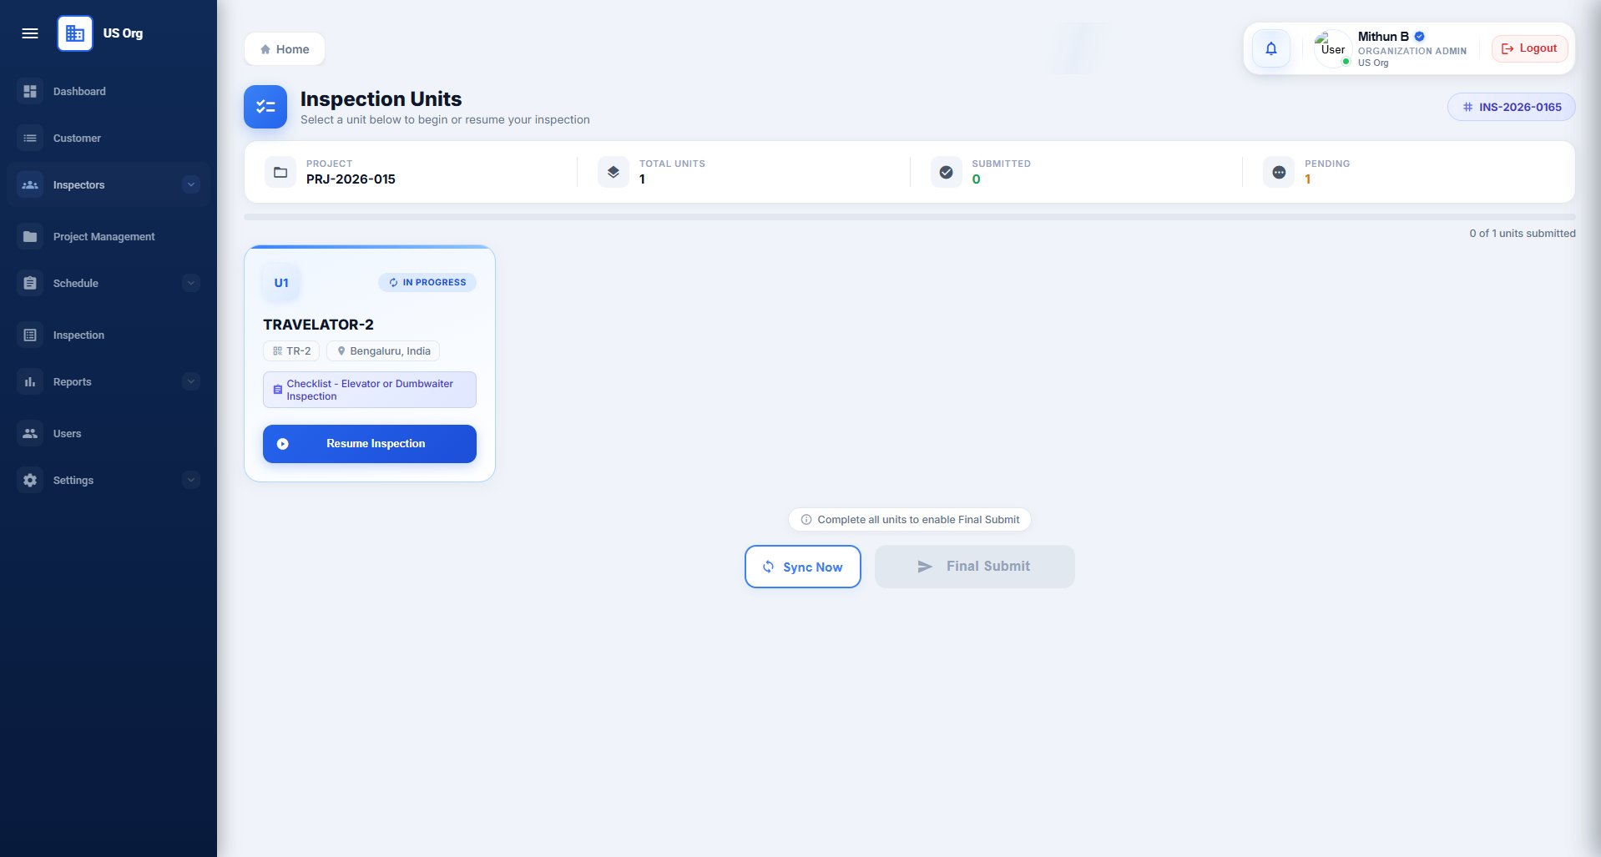This screenshot has width=1601, height=857.
Task: Expand the Settings submenu chevron
Action: [x=191, y=480]
